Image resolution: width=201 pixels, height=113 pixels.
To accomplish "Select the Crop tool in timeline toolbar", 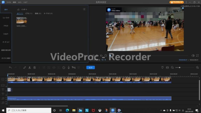I will [44, 68].
